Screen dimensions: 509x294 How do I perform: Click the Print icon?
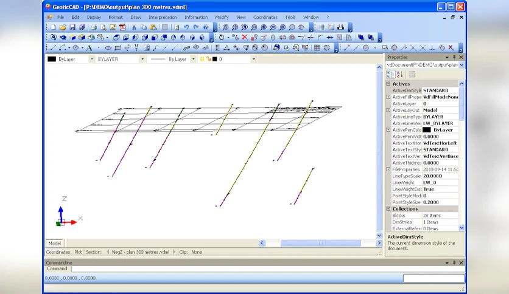pyautogui.click(x=94, y=27)
